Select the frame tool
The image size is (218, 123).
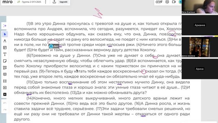pyautogui.click(x=5, y=81)
